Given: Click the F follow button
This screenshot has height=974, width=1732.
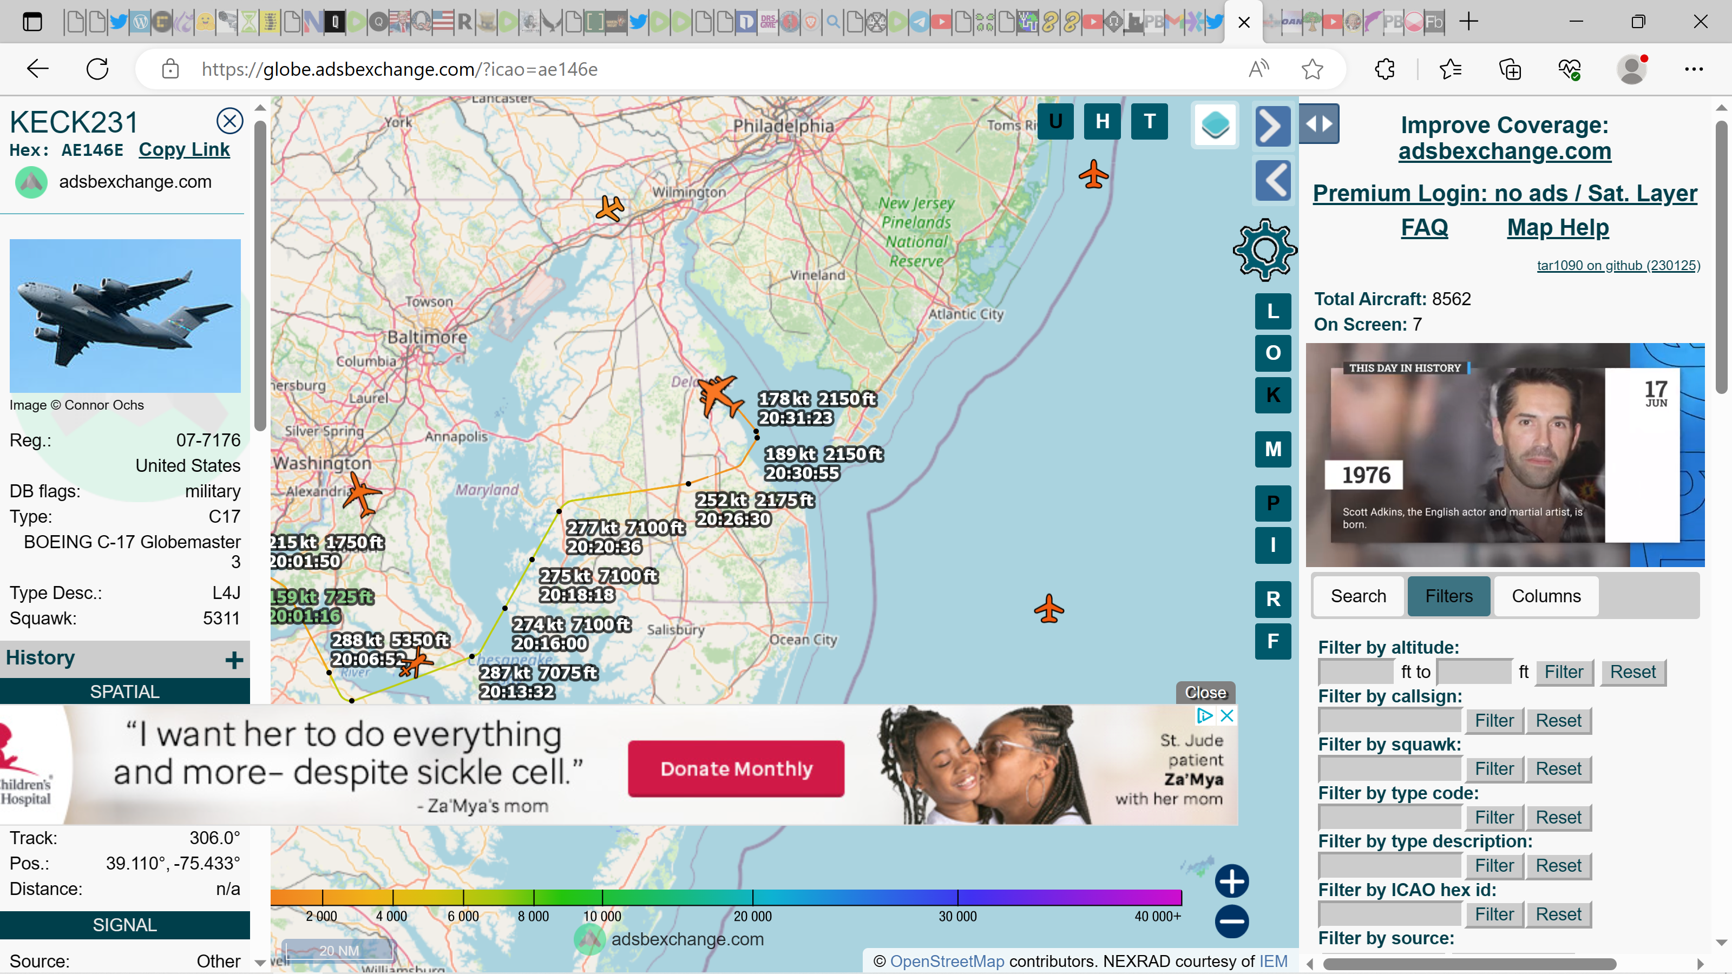Looking at the screenshot, I should click(x=1273, y=641).
